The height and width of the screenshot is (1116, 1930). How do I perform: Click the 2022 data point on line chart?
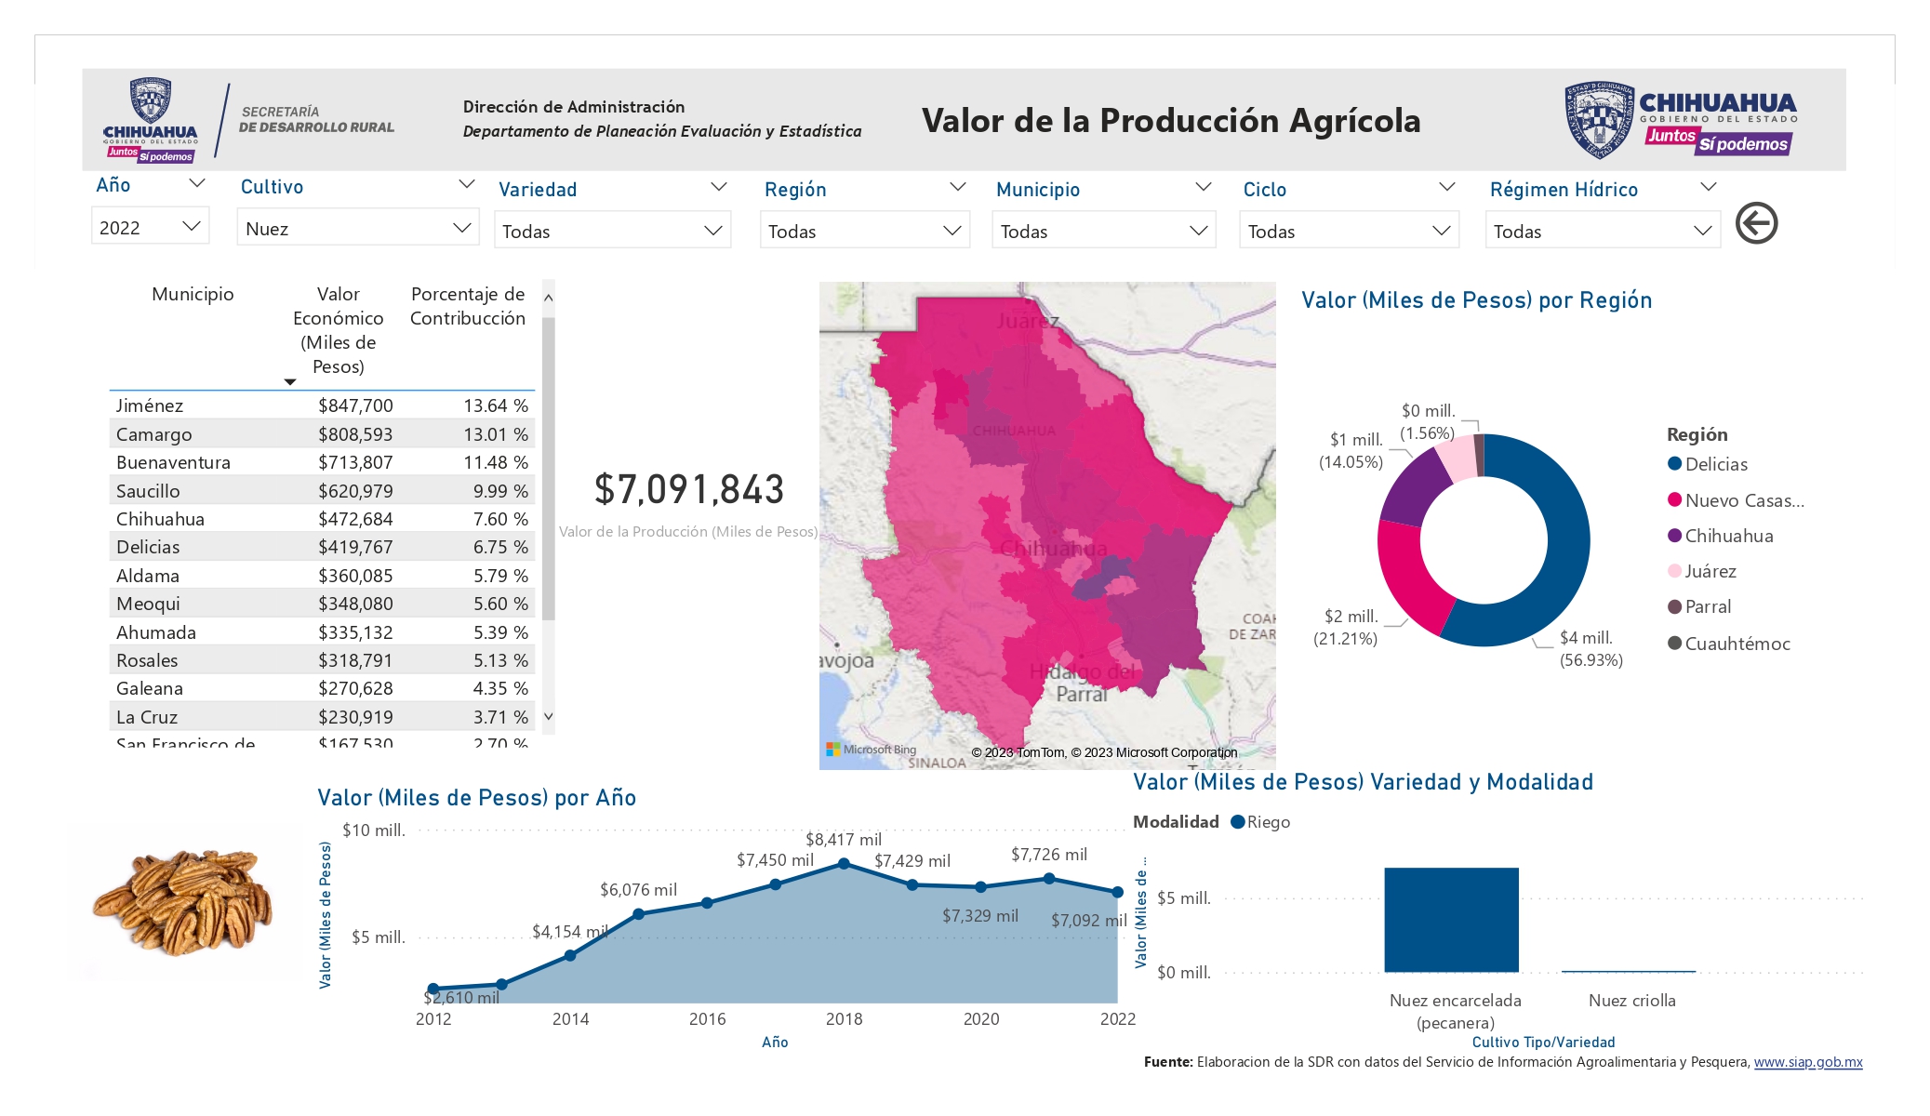[x=1118, y=892]
